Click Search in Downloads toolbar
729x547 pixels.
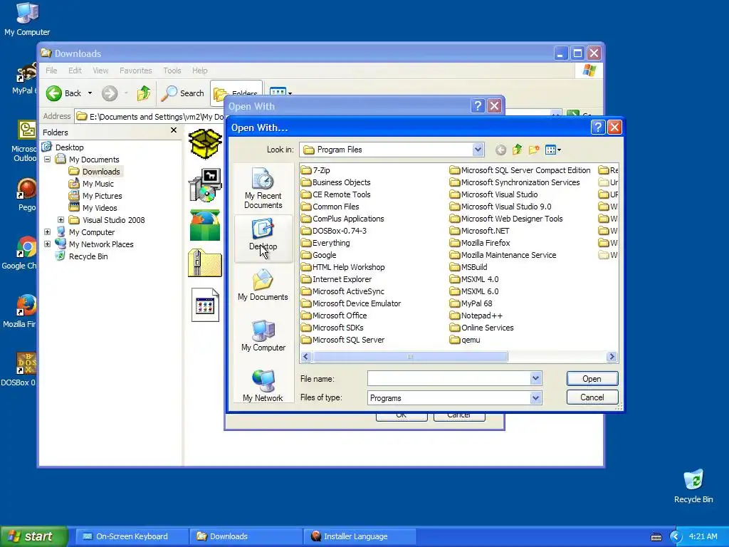click(x=183, y=93)
